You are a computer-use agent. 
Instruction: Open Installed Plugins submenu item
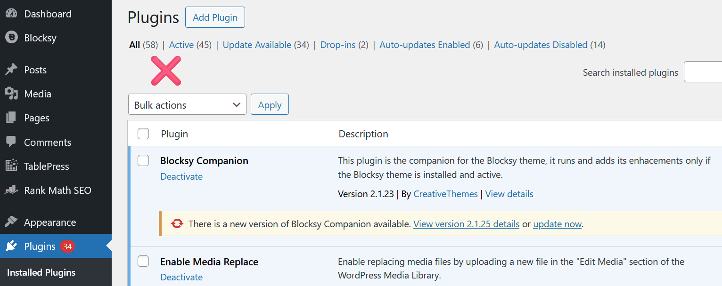pyautogui.click(x=41, y=272)
